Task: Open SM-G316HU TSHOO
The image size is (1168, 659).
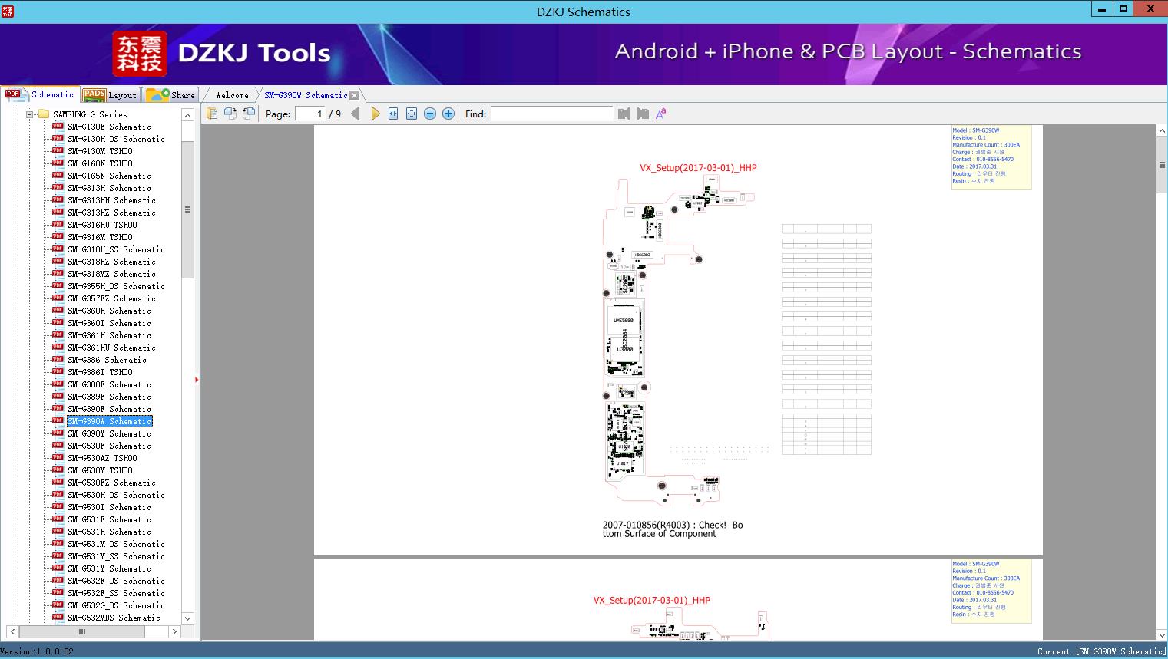Action: (102, 225)
